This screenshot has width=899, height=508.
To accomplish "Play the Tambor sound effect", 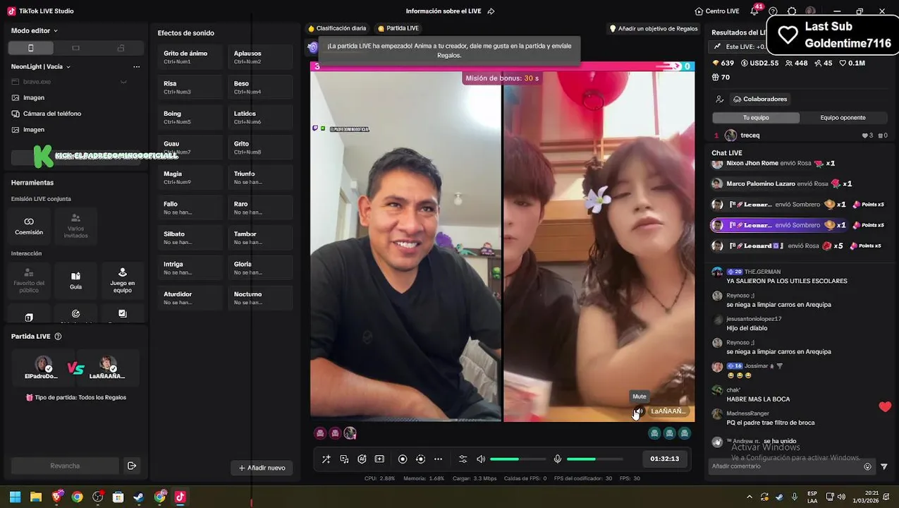I will tap(260, 238).
